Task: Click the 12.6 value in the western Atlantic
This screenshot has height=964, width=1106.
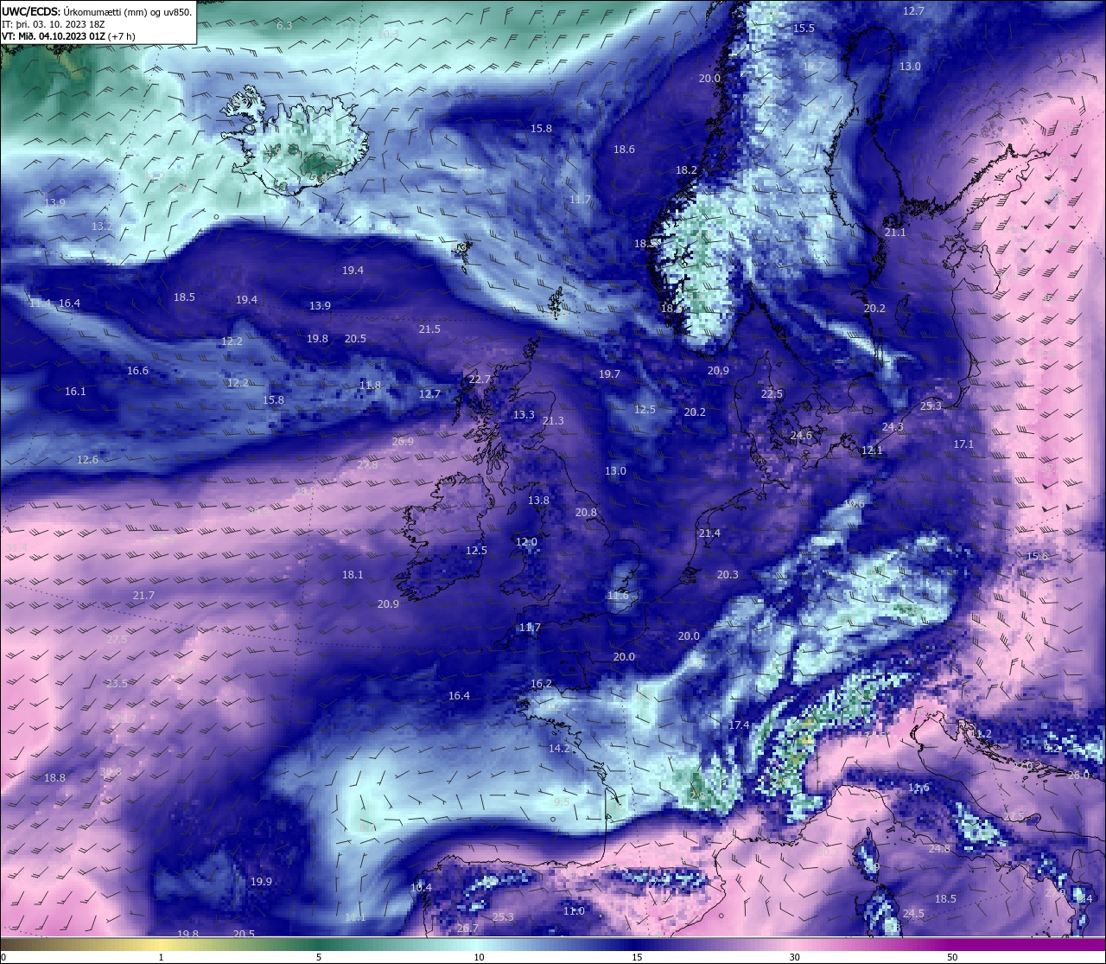Action: tap(87, 460)
